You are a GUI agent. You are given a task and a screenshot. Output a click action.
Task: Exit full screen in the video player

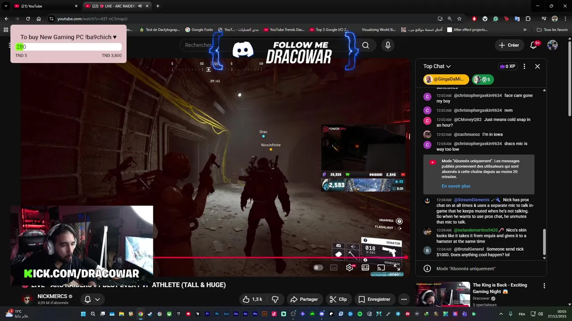[397, 267]
